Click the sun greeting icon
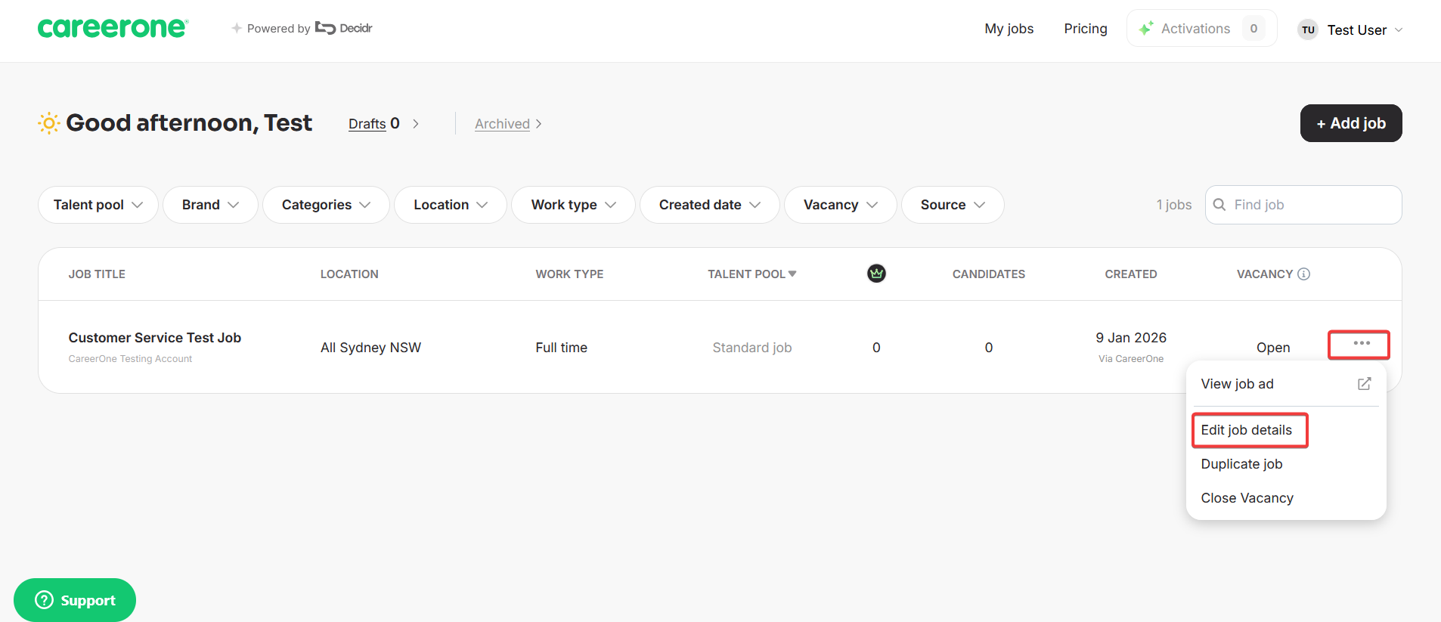Screen dimensions: 1441x622 [48, 123]
